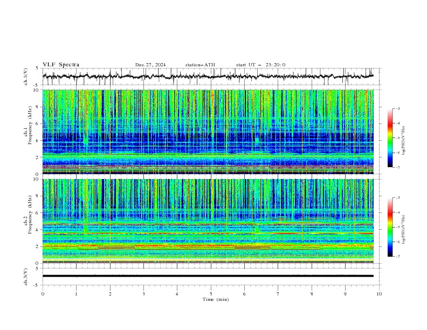Click the '8' kHz tick on ch.2 spectrogram
This screenshot has width=427, height=330.
coord(38,196)
